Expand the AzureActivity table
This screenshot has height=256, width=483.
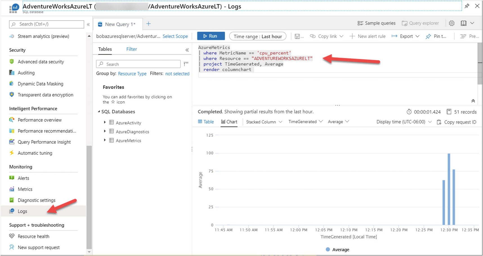coord(105,122)
